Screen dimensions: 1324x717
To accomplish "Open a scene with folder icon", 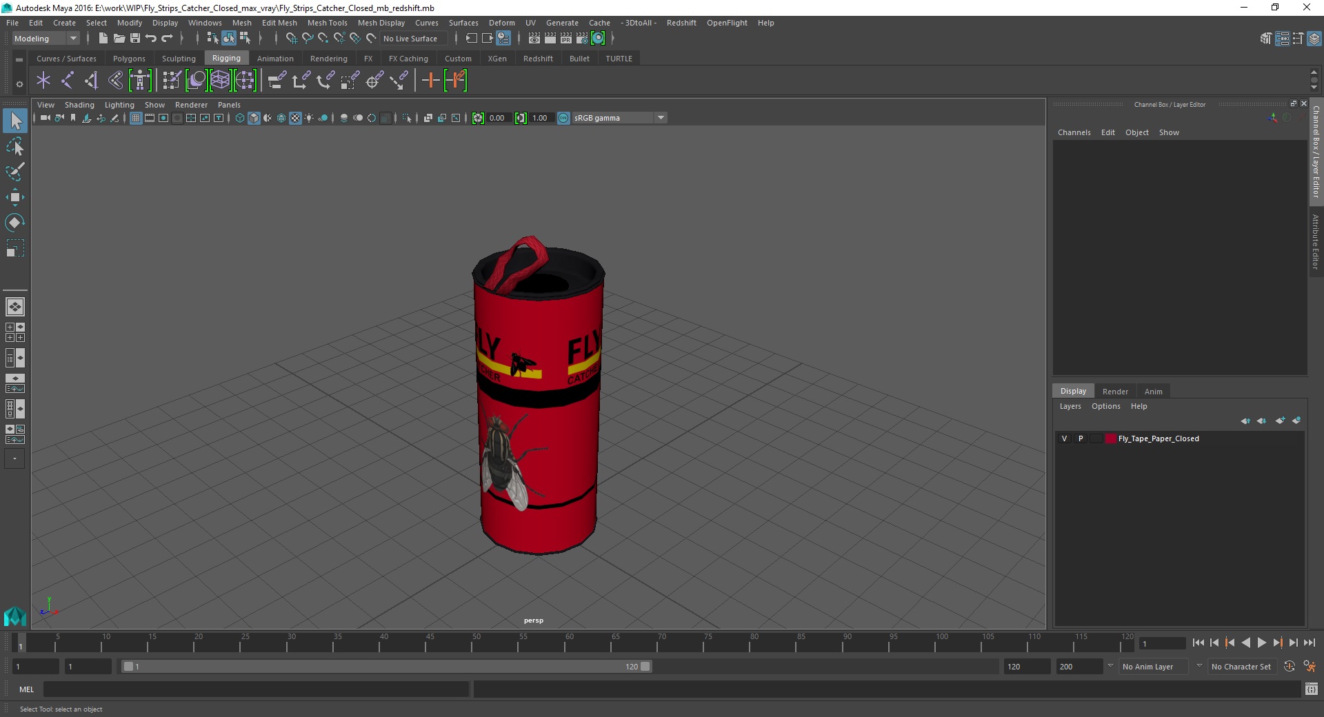I will click(x=119, y=39).
